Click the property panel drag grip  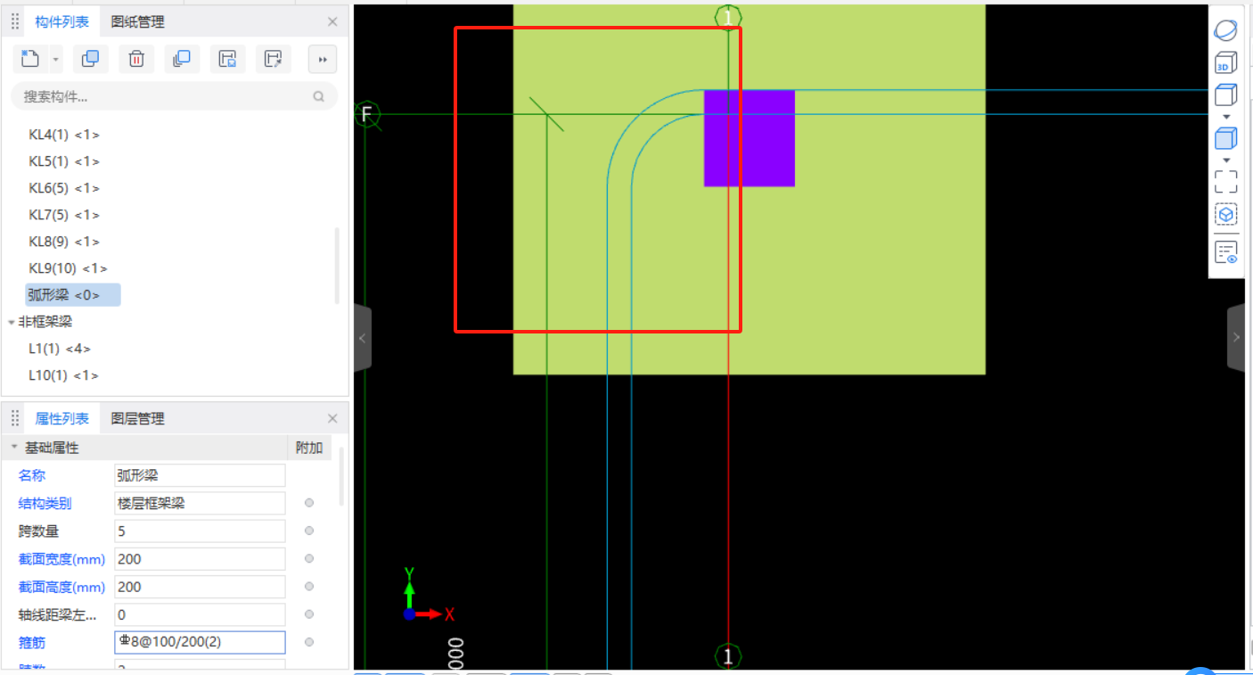pos(15,418)
